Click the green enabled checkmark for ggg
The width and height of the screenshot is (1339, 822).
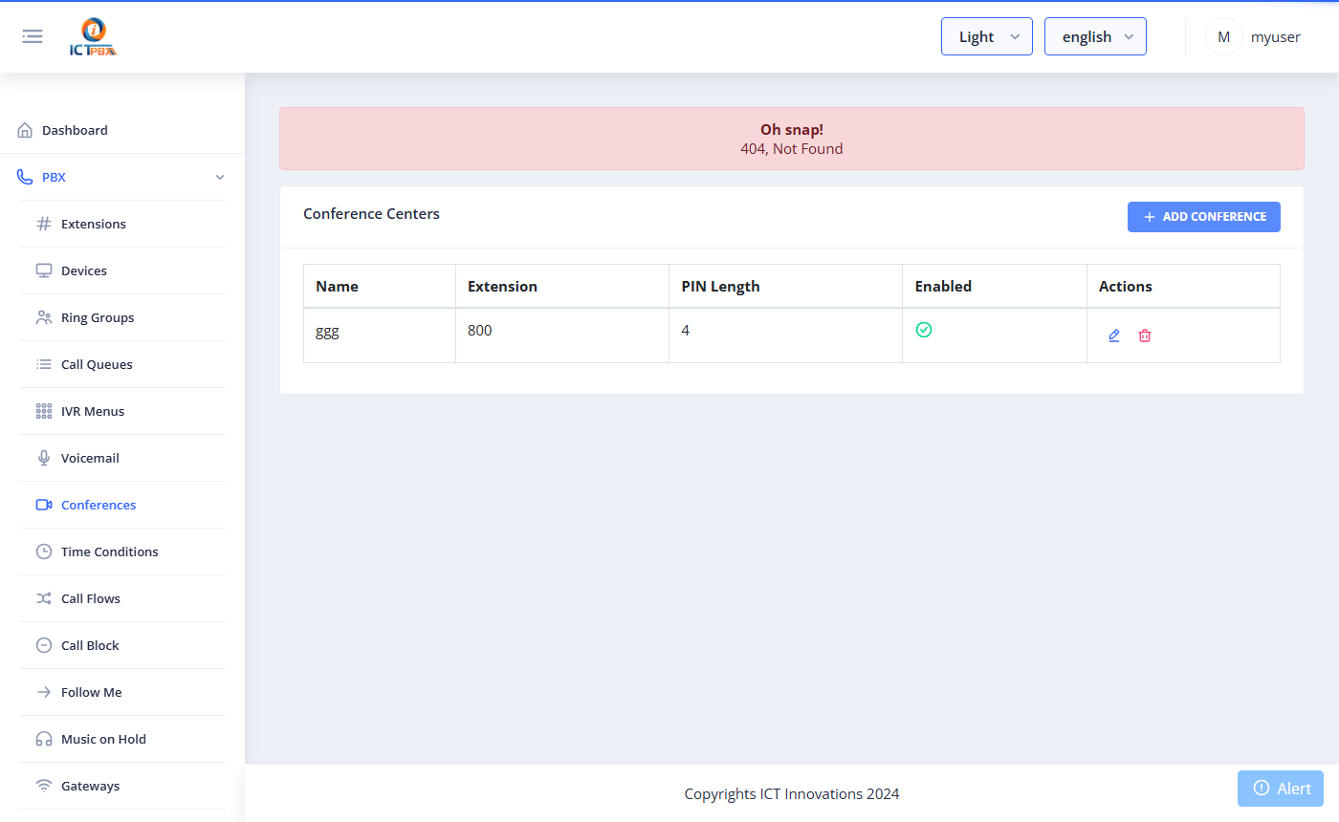(924, 330)
